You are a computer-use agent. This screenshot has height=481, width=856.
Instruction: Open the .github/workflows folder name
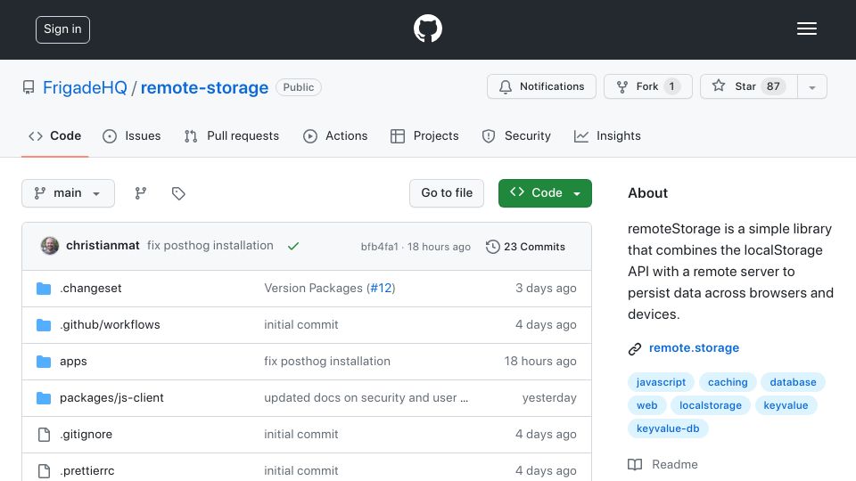tap(110, 324)
